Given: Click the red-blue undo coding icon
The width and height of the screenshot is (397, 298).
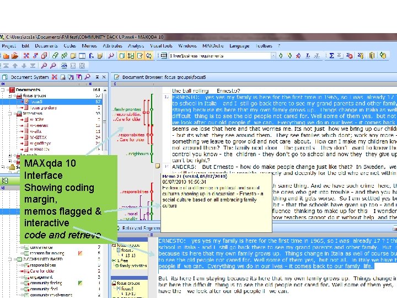Looking at the screenshot, I should pyautogui.click(x=298, y=56).
